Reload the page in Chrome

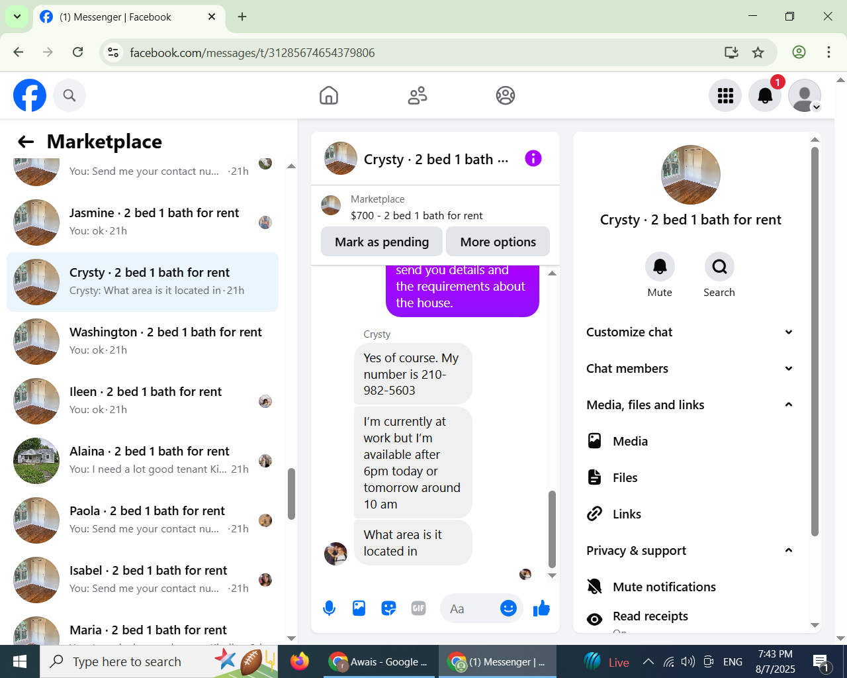[x=77, y=52]
